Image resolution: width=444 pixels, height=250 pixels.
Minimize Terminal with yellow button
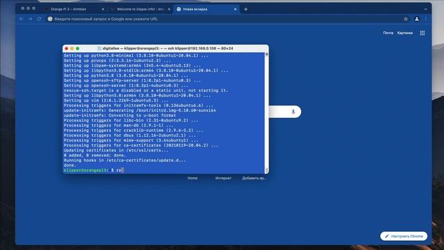click(x=72, y=49)
